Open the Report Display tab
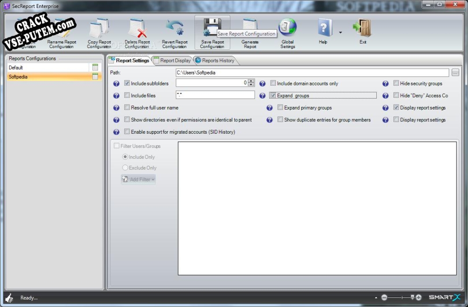This screenshot has width=468, height=307. point(172,60)
